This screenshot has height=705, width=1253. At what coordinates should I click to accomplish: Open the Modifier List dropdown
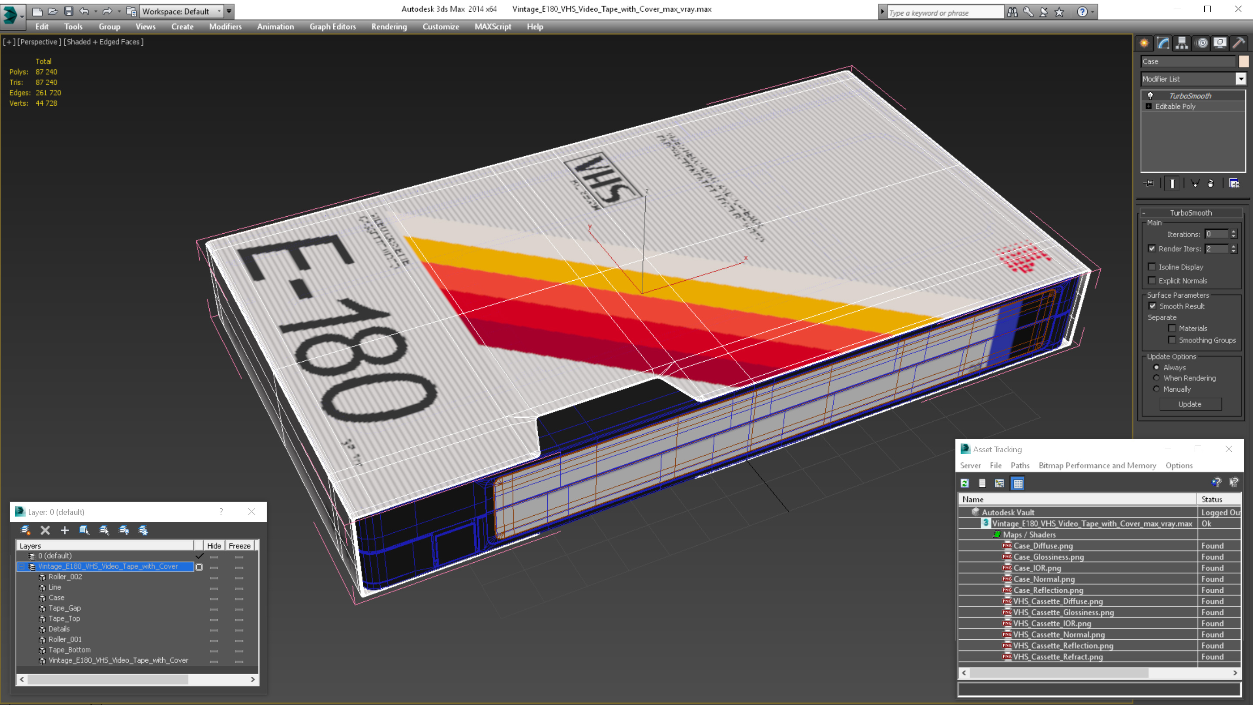[x=1241, y=79]
